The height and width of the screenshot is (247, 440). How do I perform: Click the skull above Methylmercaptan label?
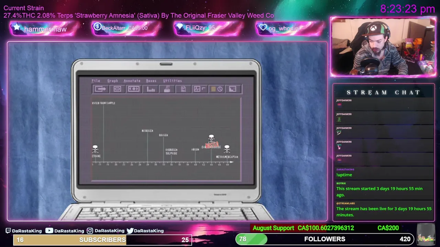[227, 149]
